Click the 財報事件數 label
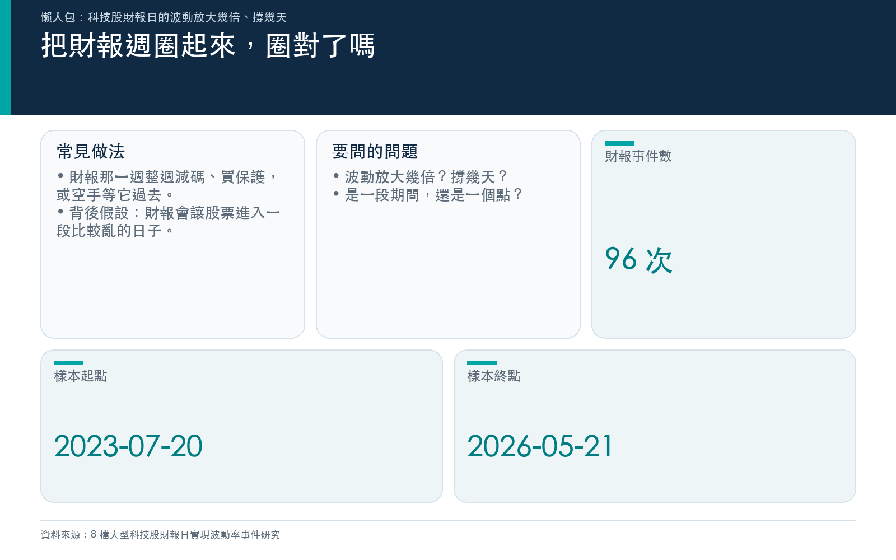 tap(638, 156)
